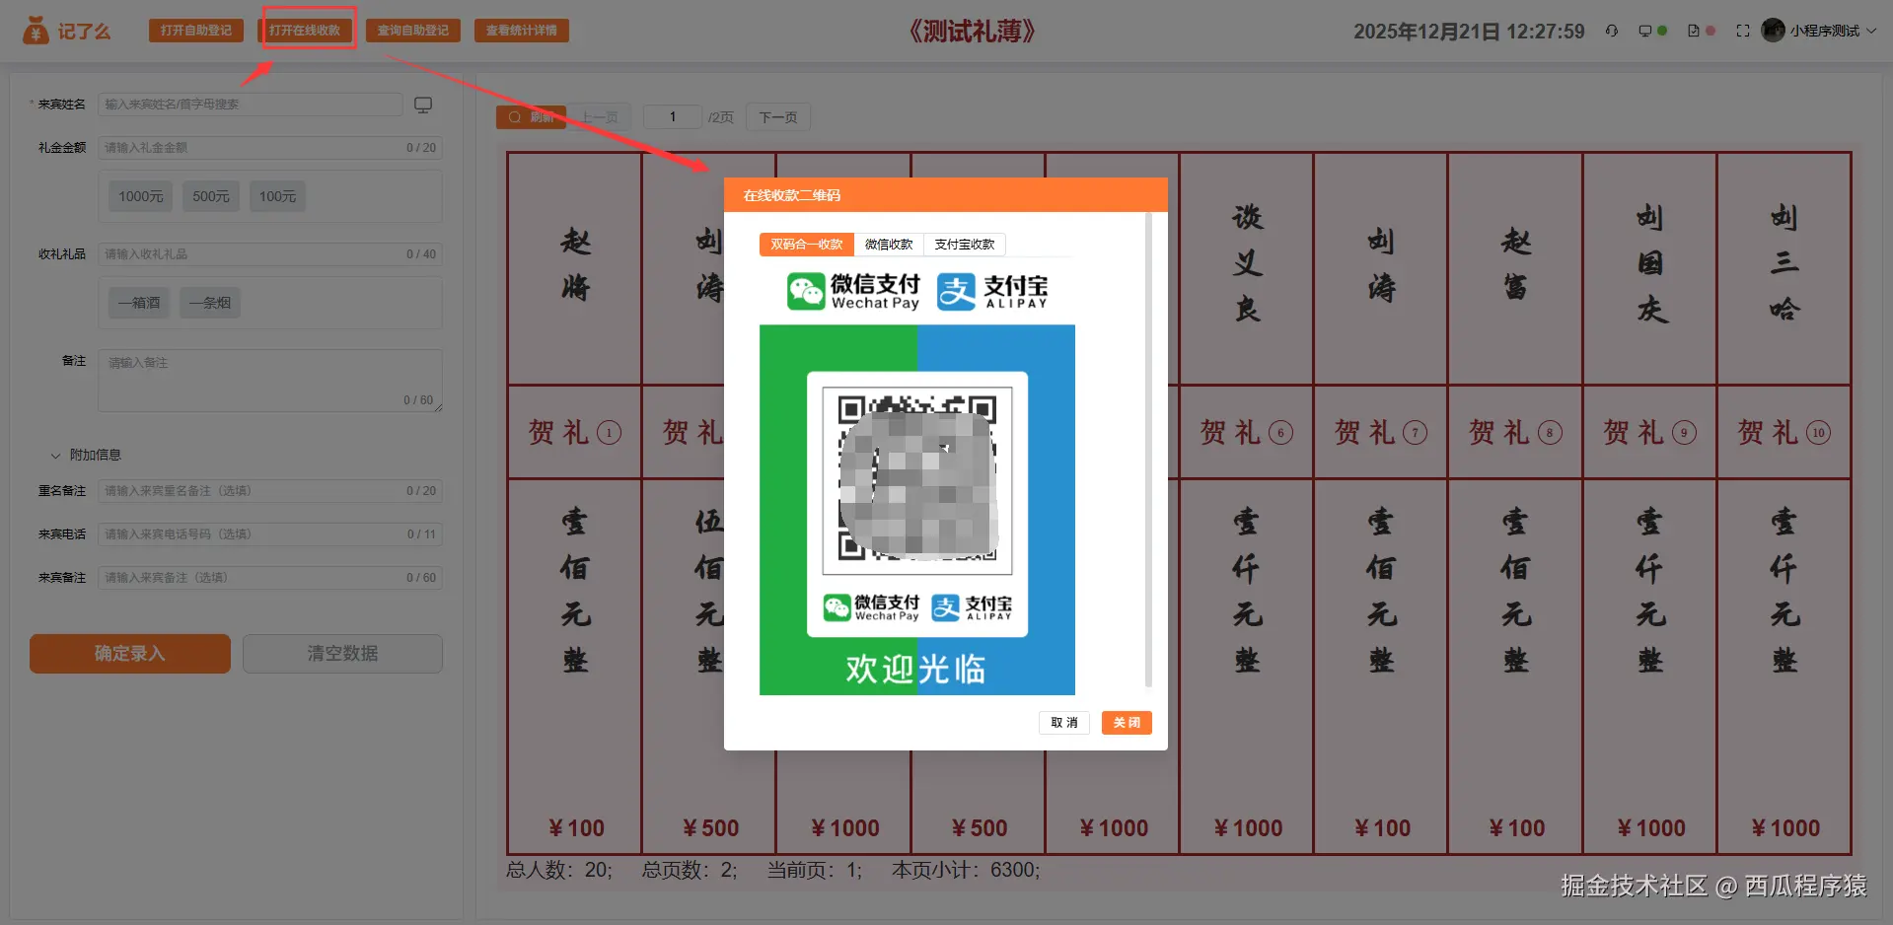1893x925 pixels.
Task: Select the 一箱酒 gift preset
Action: pyautogui.click(x=139, y=303)
